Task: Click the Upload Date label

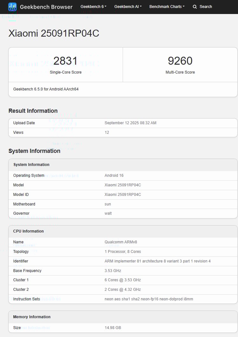Action: click(24, 123)
